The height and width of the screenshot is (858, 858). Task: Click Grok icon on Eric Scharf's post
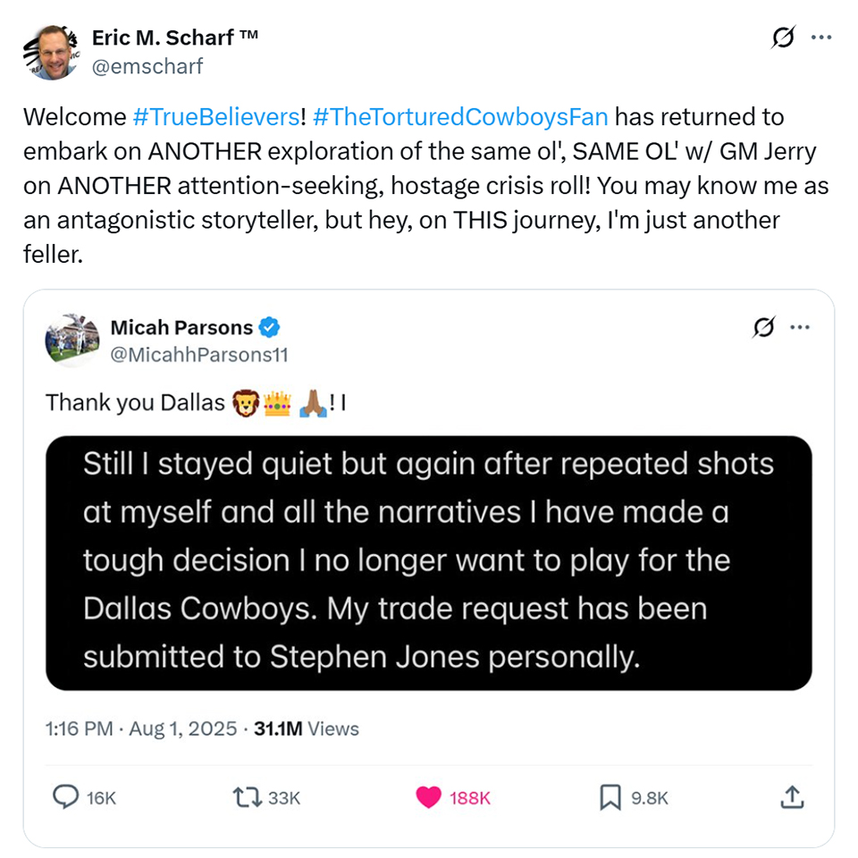click(783, 38)
